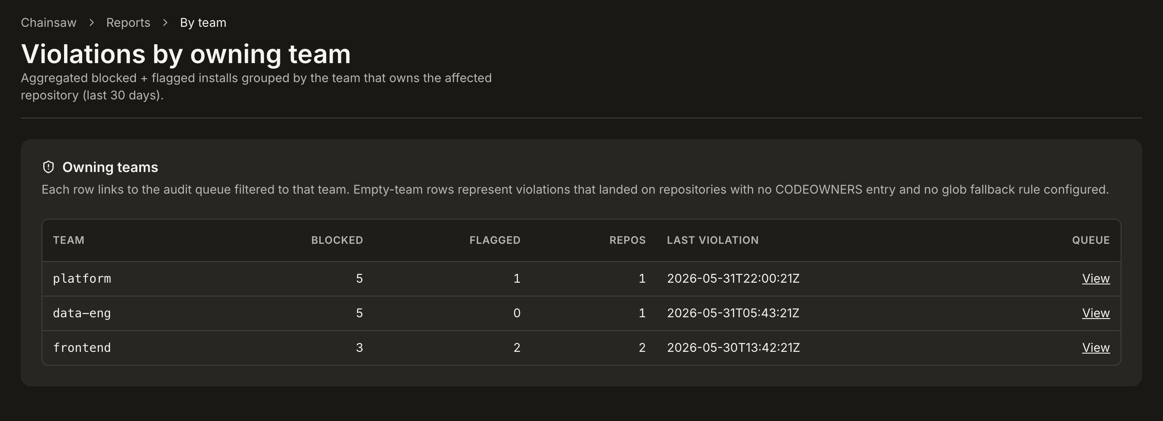Click the repos count for frontend
Viewport: 1163px width, 421px height.
tap(642, 348)
